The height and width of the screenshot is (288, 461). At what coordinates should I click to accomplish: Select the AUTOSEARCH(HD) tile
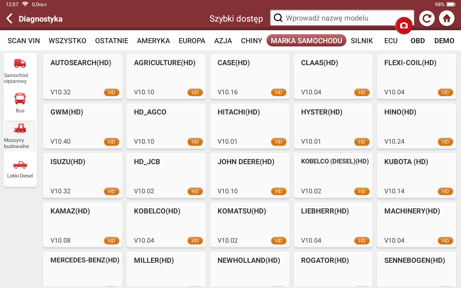82,76
